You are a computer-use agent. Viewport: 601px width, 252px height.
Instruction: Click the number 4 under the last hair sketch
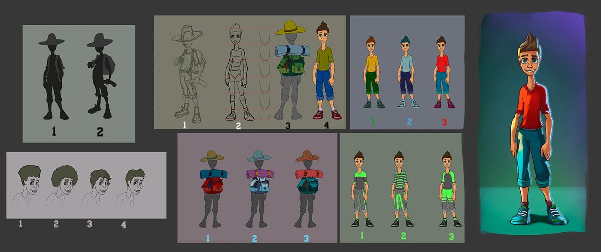pos(124,225)
